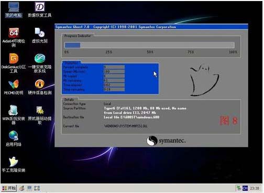Click the 25% mark label under progress bar
Viewport: 264px width, 193px height.
point(108,52)
